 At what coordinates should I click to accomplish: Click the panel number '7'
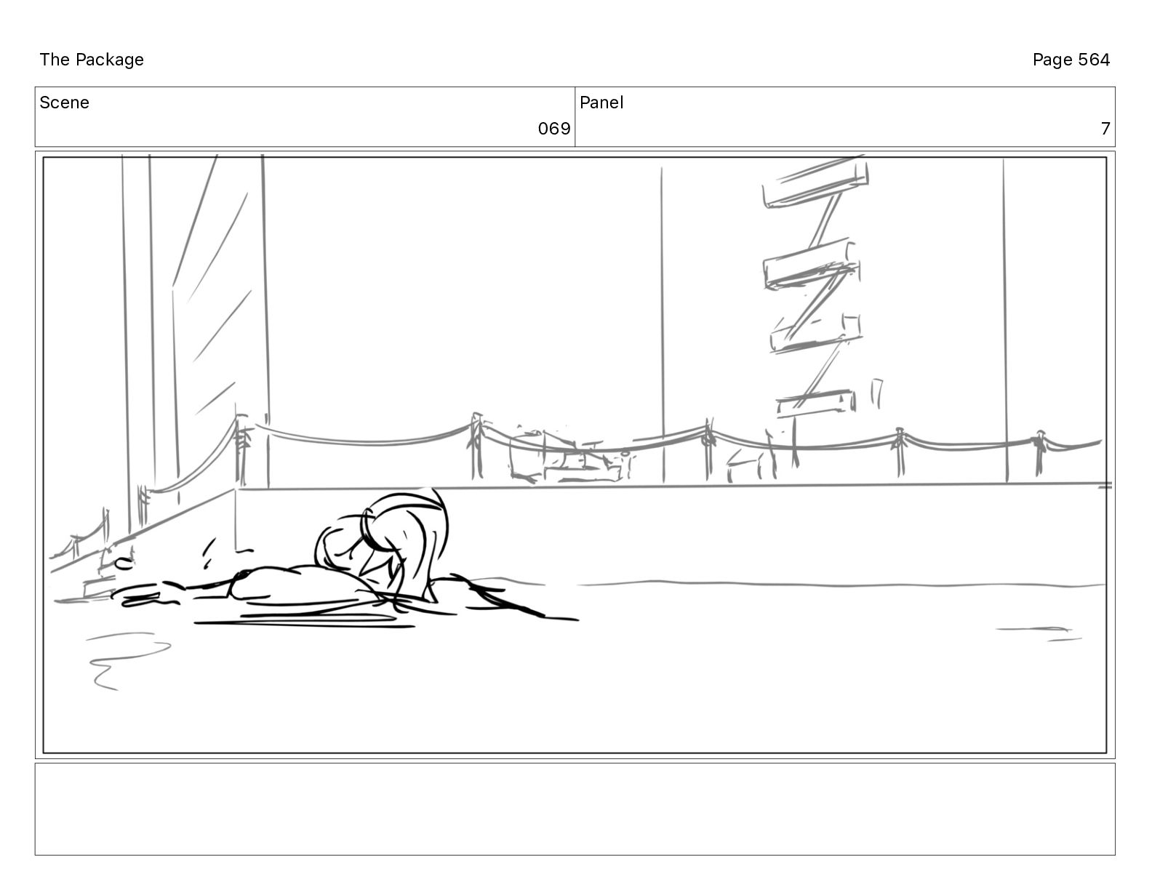click(x=1105, y=129)
